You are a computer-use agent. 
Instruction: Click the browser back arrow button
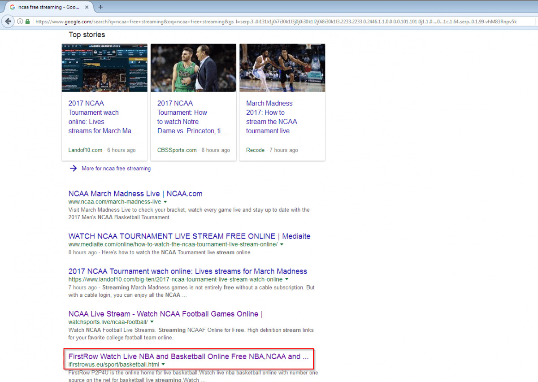[8, 21]
